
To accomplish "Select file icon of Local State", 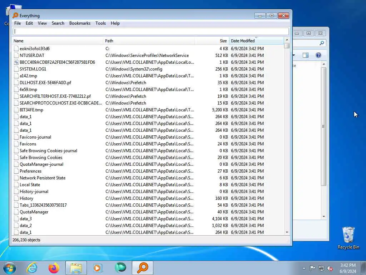I will coord(16,184).
